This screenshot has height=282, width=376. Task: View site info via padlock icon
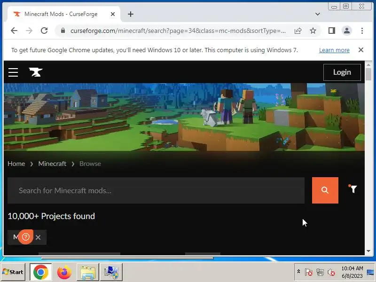tap(63, 31)
